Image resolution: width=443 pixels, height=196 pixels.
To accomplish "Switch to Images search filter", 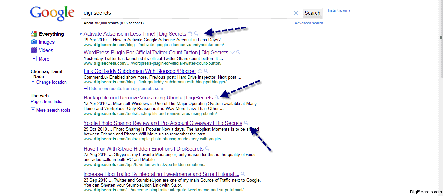I will (47, 42).
